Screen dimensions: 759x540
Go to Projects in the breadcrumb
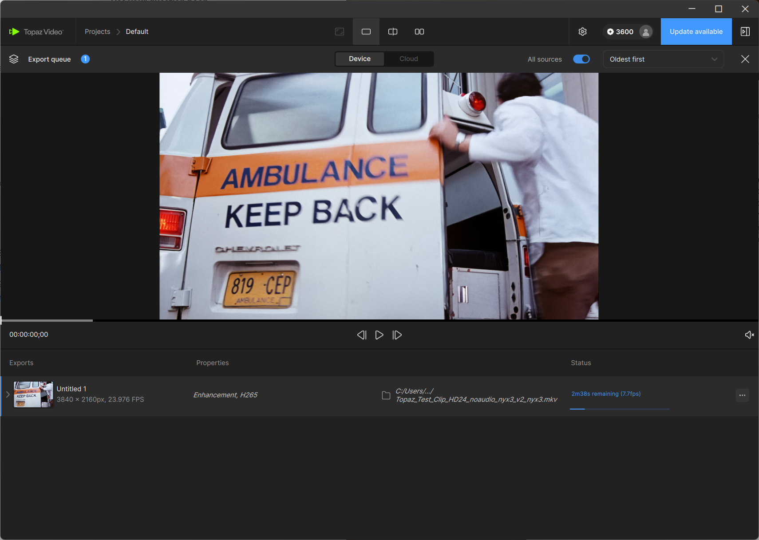click(97, 32)
